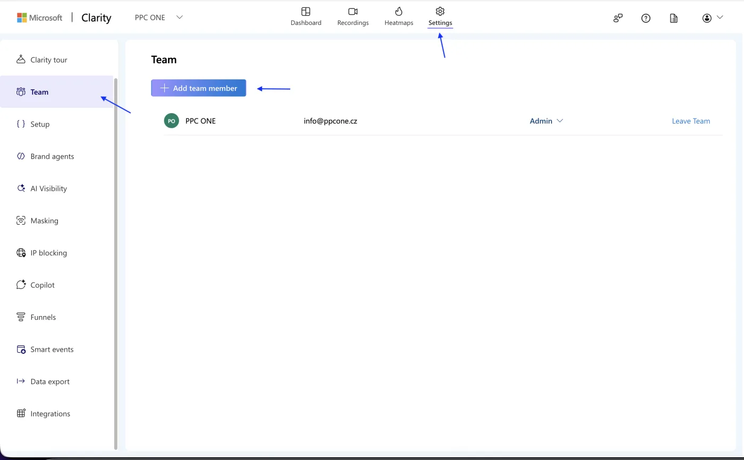744x460 pixels.
Task: Click the Team people icon in sidebar
Action: (21, 92)
